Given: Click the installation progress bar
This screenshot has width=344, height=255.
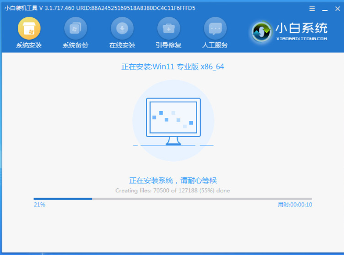Looking at the screenshot, I should tap(173, 199).
